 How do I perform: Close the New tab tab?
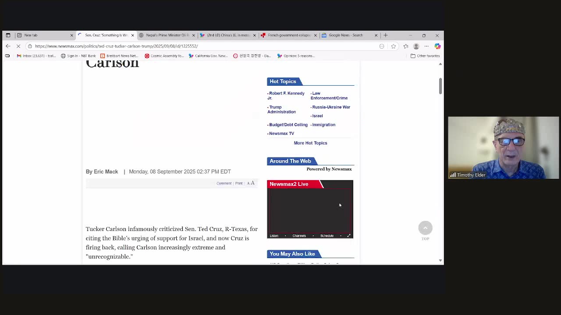tap(72, 35)
